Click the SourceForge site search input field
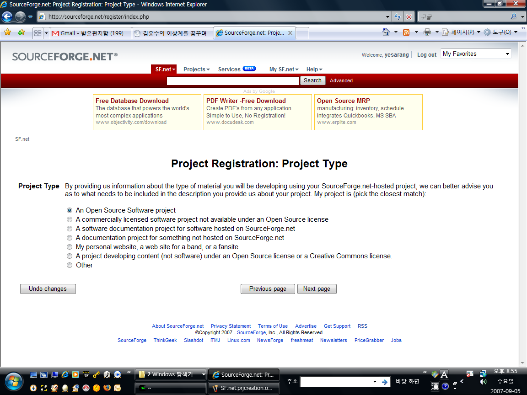527x395 pixels. (233, 80)
